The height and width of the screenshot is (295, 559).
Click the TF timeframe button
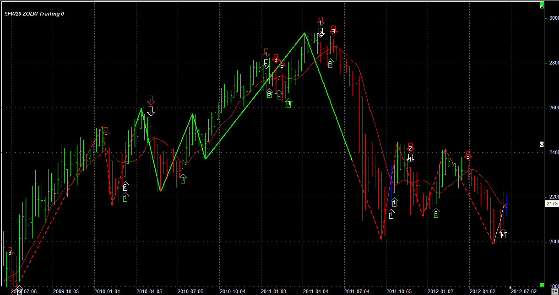pyautogui.click(x=554, y=291)
